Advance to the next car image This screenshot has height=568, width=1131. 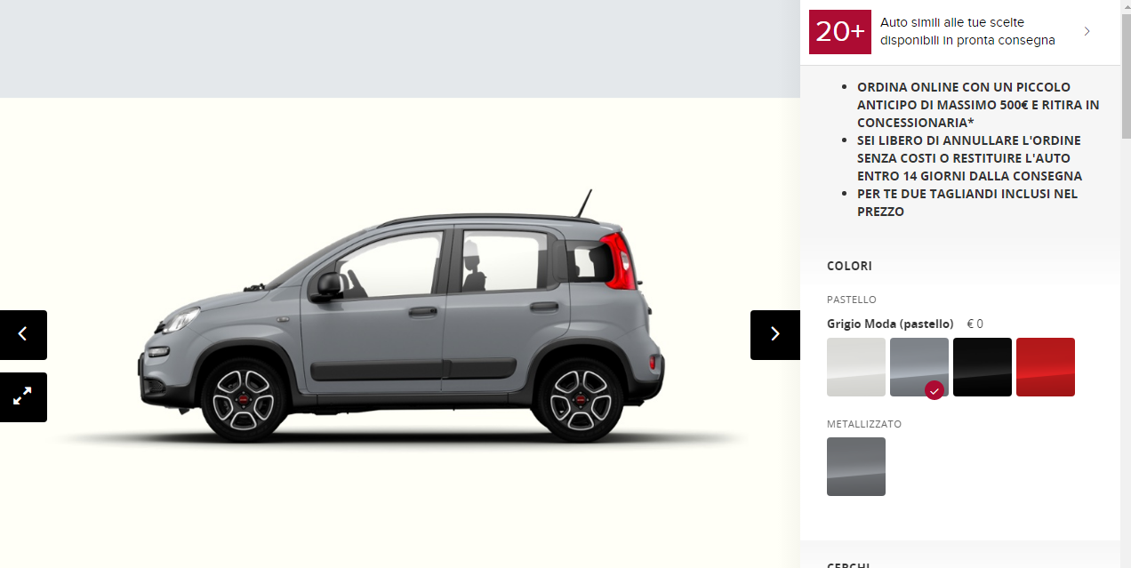click(x=774, y=334)
